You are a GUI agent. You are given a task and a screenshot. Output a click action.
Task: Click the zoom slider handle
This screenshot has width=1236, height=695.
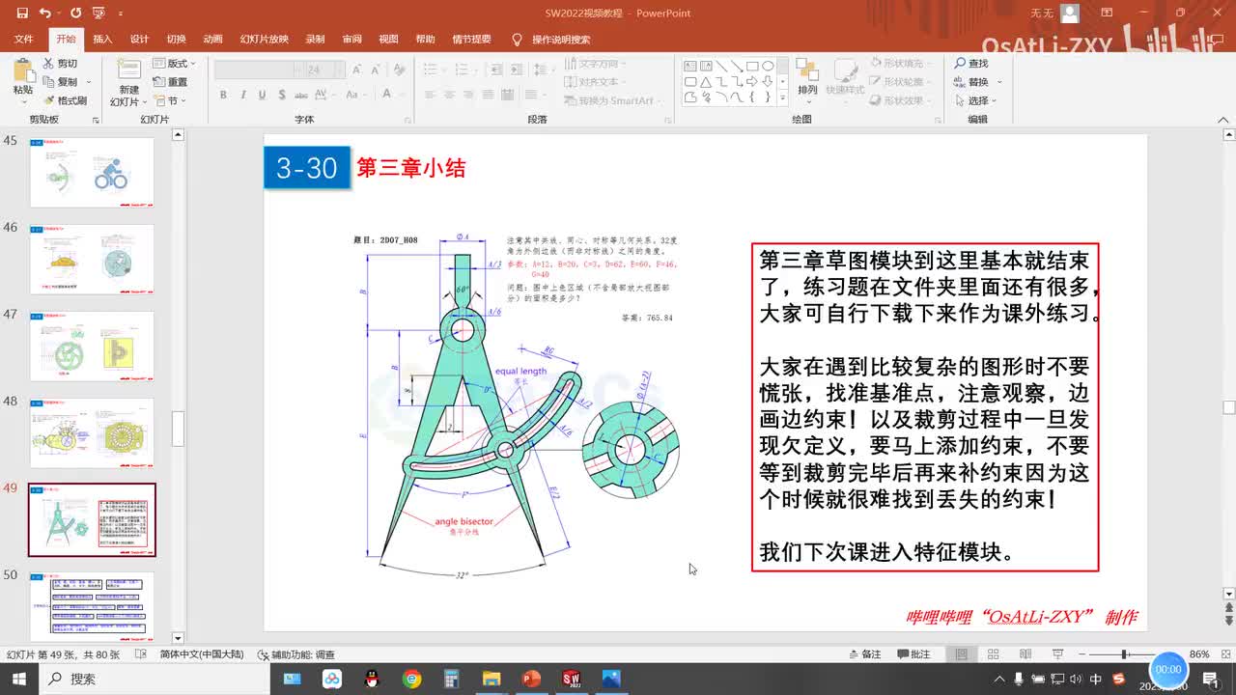coord(1125,653)
